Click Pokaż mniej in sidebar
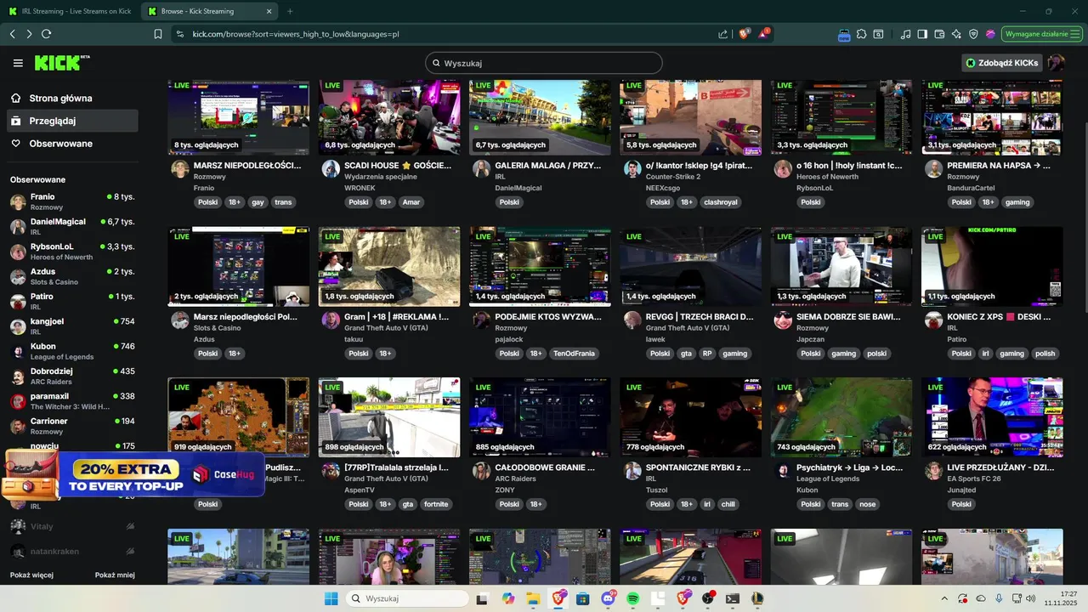Screen dimensions: 1088x612 tap(115, 575)
